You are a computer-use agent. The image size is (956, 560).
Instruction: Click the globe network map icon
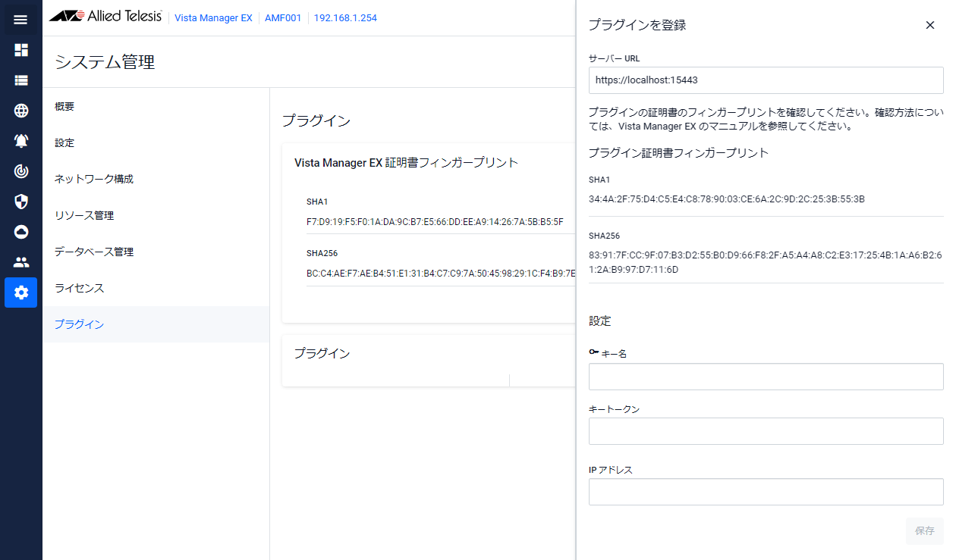click(21, 111)
